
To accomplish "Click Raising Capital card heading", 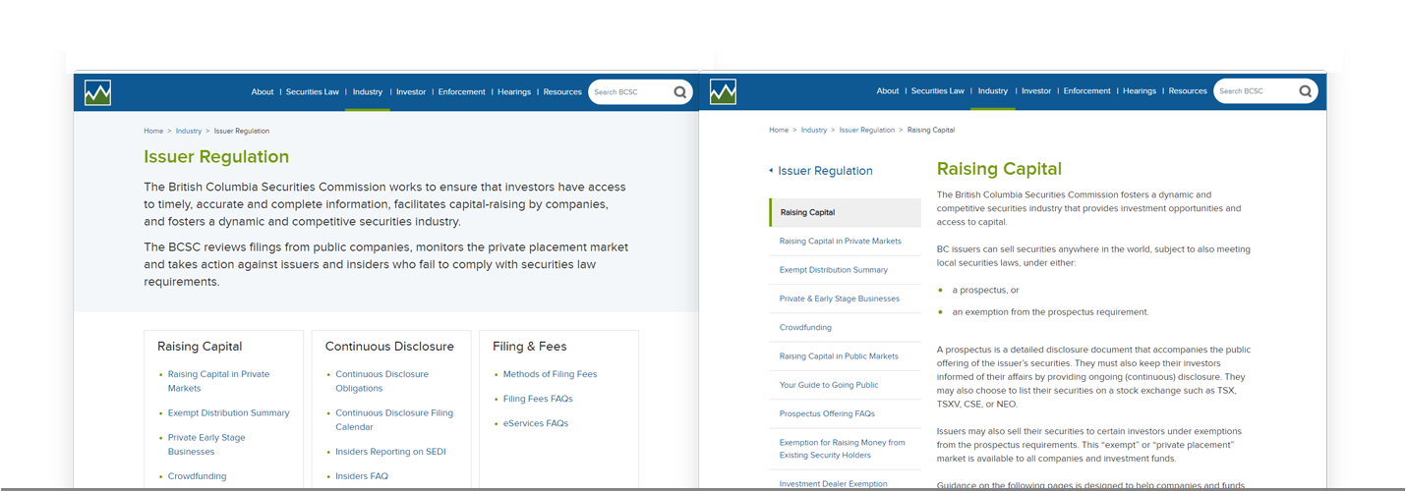I will [x=200, y=347].
